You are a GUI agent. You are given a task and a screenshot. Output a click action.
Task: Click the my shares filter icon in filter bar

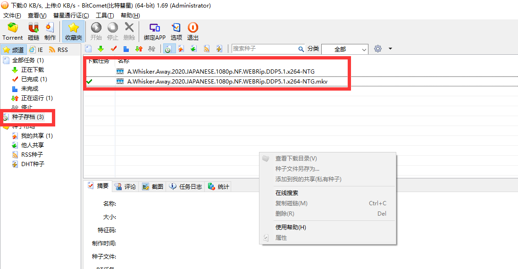(x=181, y=49)
